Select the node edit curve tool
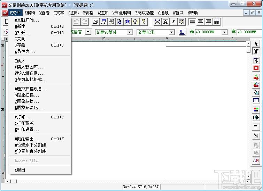This screenshot has height=191, width=263. click(x=256, y=60)
